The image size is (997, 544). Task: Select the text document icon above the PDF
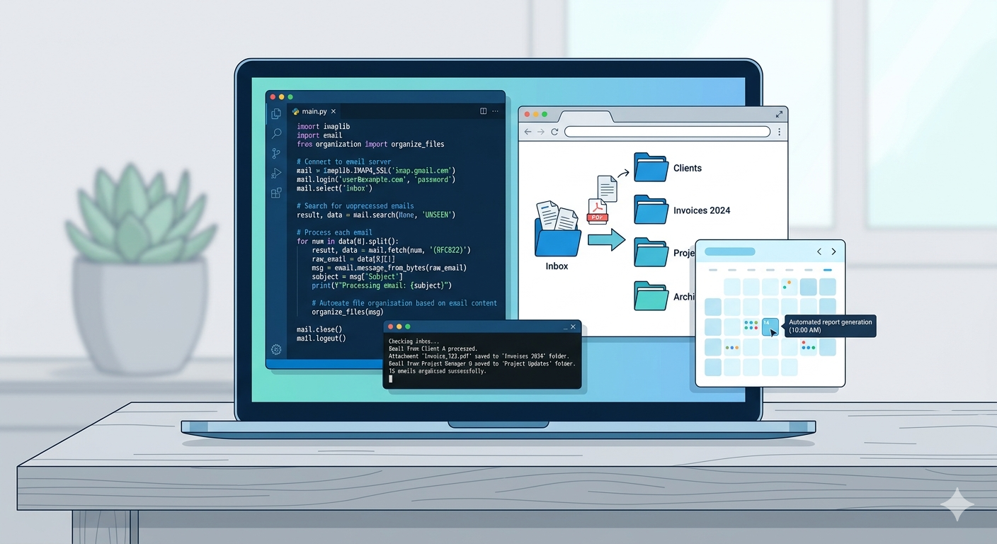[607, 188]
